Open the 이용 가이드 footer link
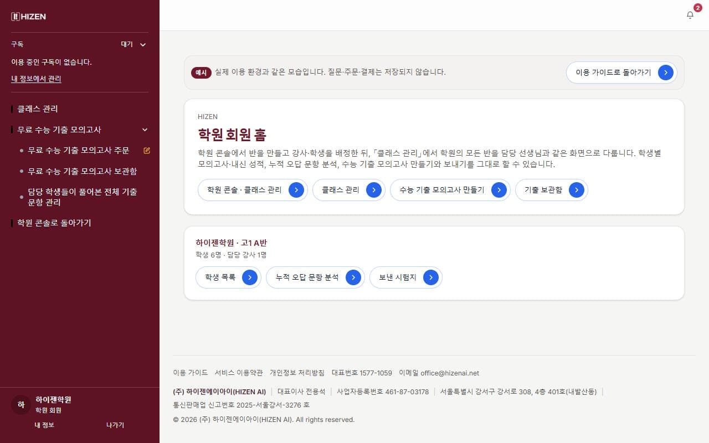This screenshot has height=443, width=709. click(191, 373)
